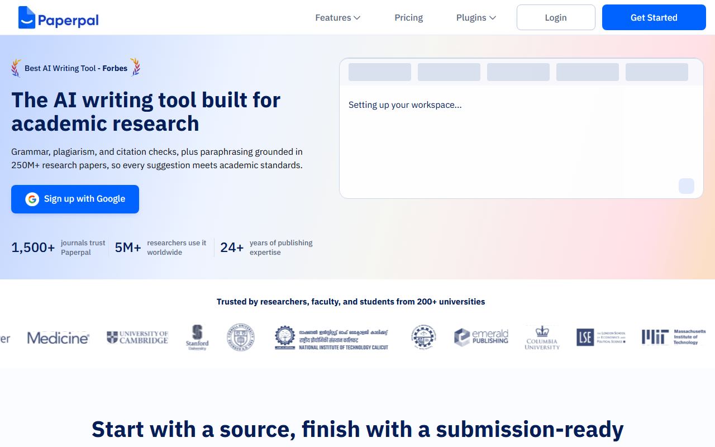
Task: Click the Login button
Action: click(556, 17)
